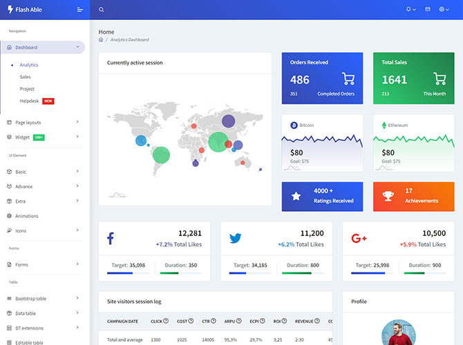Click Twitter Duration 800 progress bar
Viewport: 463px width, 345px height.
click(x=303, y=273)
